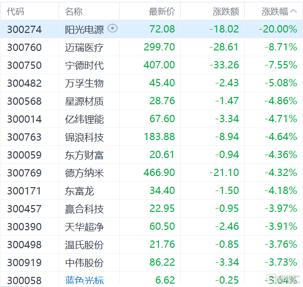The image size is (303, 287).
Task: Sort by 最新价 column header
Action: 162,12
